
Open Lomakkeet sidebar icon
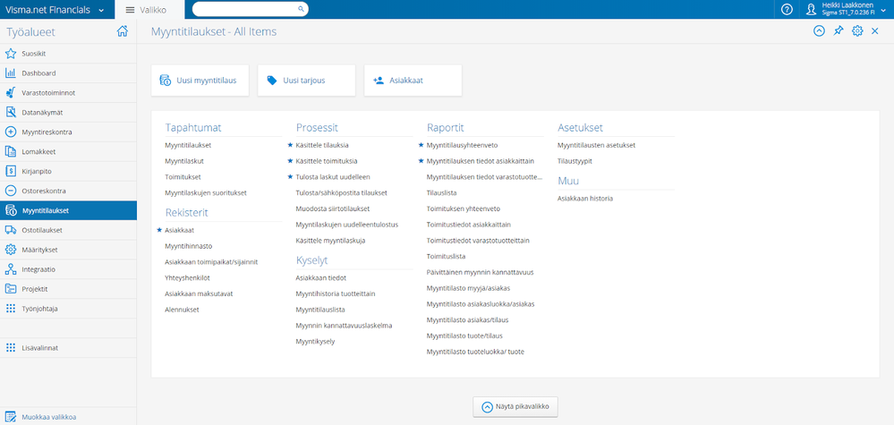point(10,151)
